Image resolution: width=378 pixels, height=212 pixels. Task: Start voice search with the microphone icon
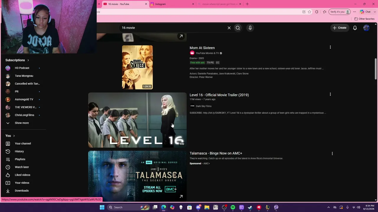click(250, 28)
